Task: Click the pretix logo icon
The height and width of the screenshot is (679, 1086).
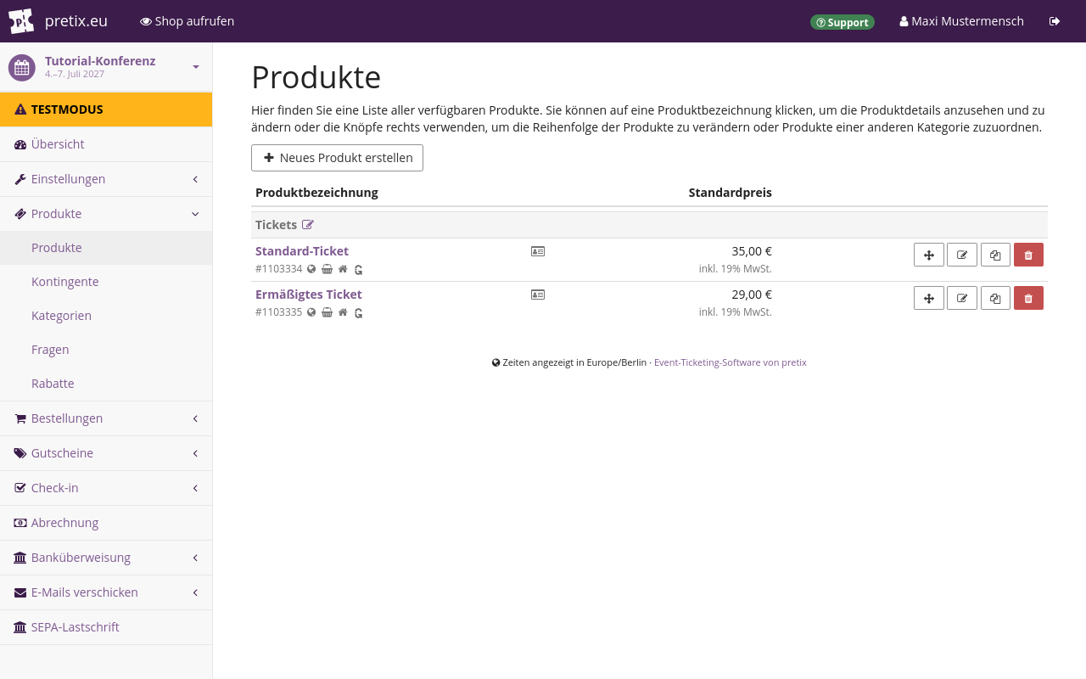Action: 21,21
